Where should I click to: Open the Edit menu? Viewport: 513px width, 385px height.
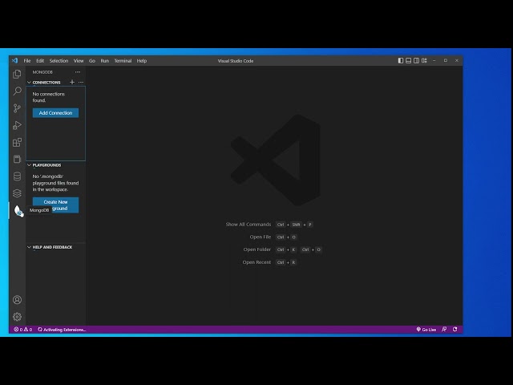click(x=40, y=61)
